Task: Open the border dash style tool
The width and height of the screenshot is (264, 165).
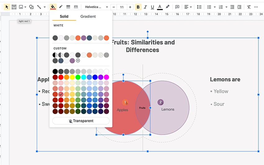Action: pyautogui.click(x=76, y=7)
